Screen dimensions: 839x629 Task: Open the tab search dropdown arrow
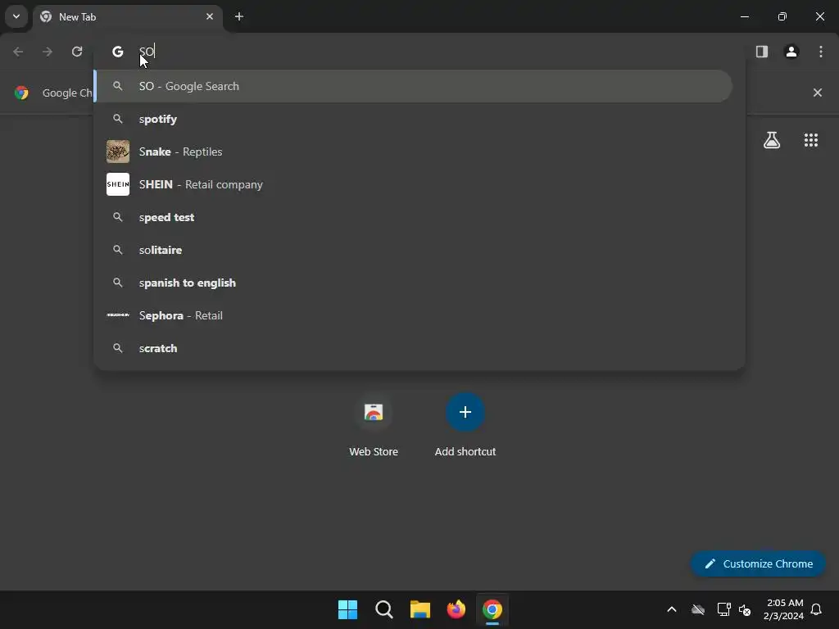pos(16,16)
